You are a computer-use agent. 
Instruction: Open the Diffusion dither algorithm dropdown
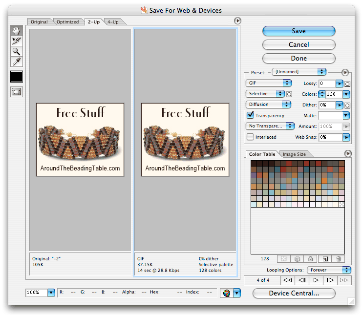tap(268, 105)
